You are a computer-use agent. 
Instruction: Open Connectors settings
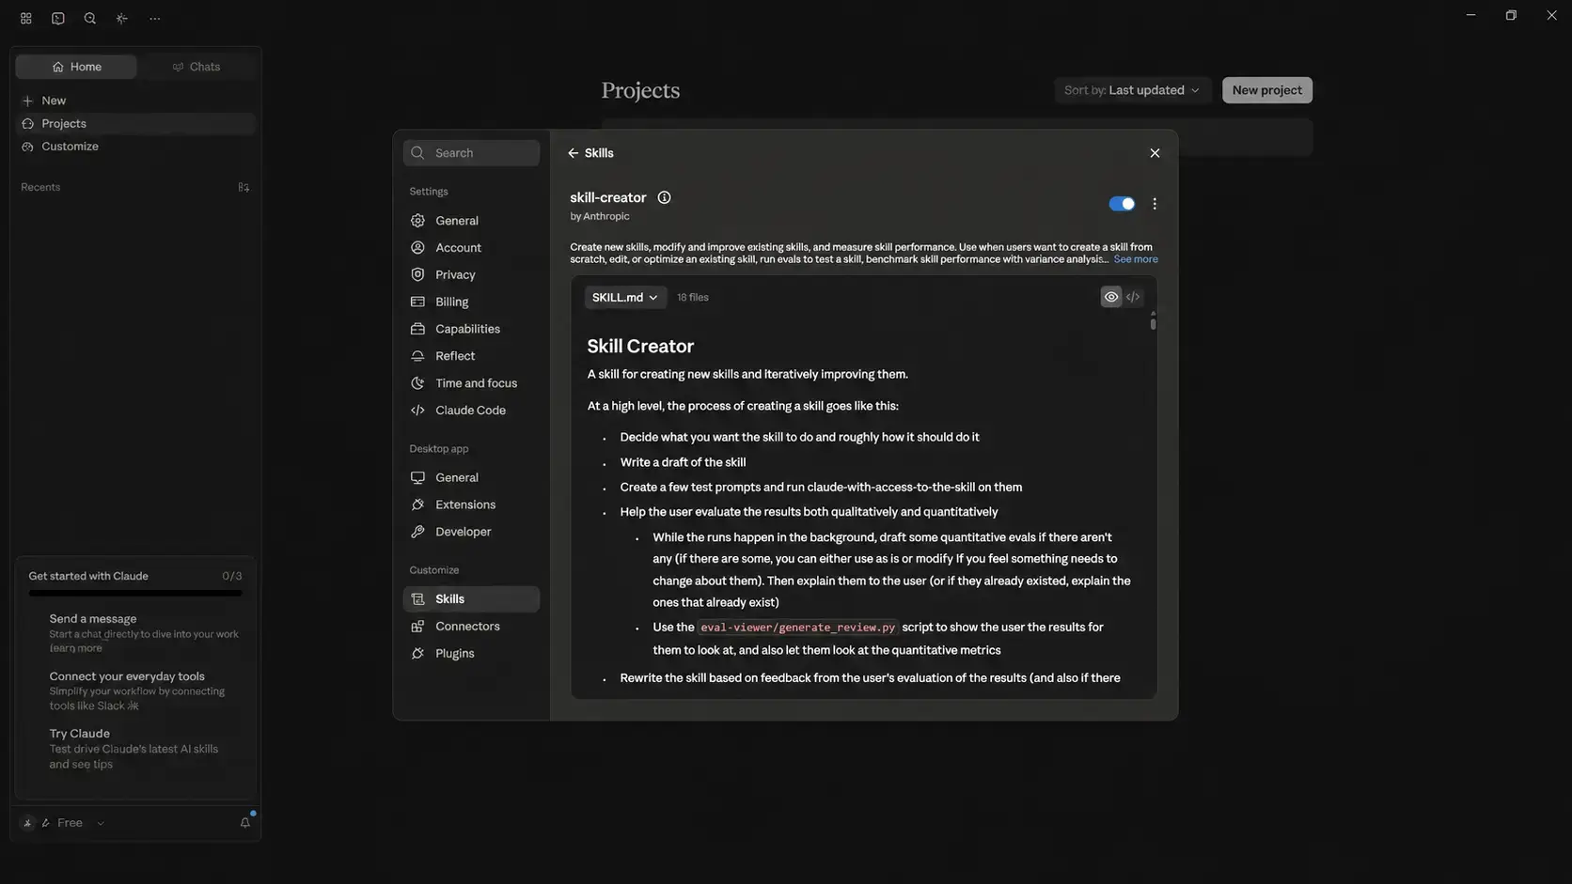point(471,627)
